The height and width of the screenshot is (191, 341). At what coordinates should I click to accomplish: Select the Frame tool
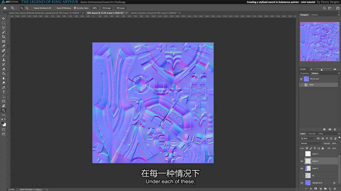[x=3, y=41]
